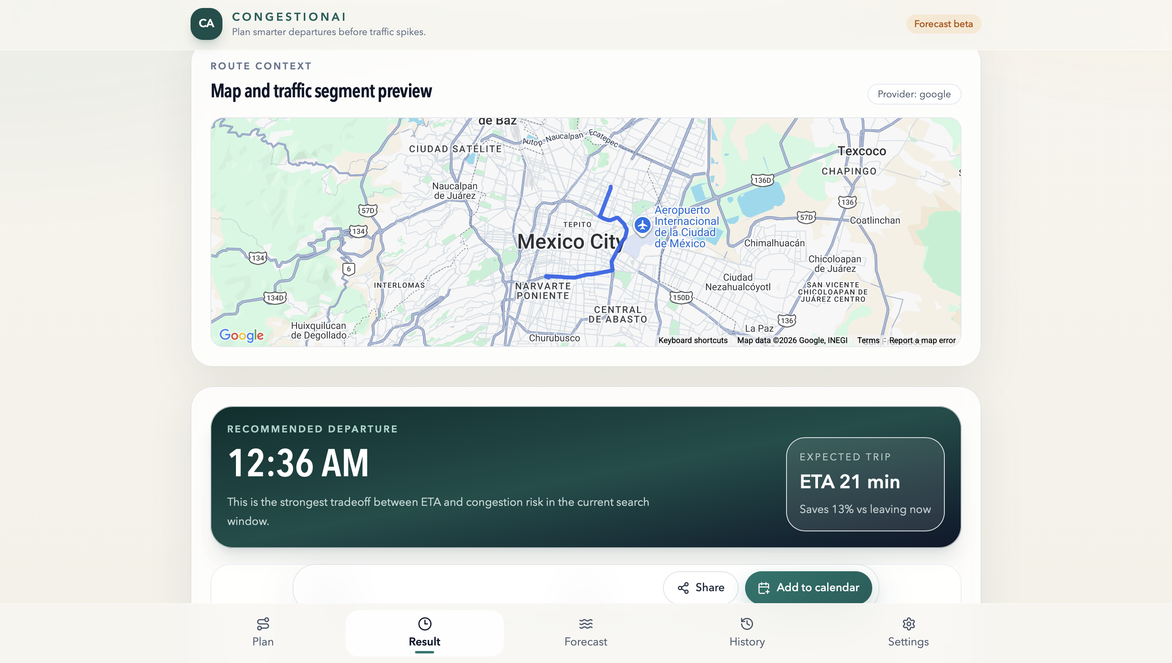The image size is (1172, 663).
Task: Click the La Paz map label
Action: pyautogui.click(x=759, y=328)
